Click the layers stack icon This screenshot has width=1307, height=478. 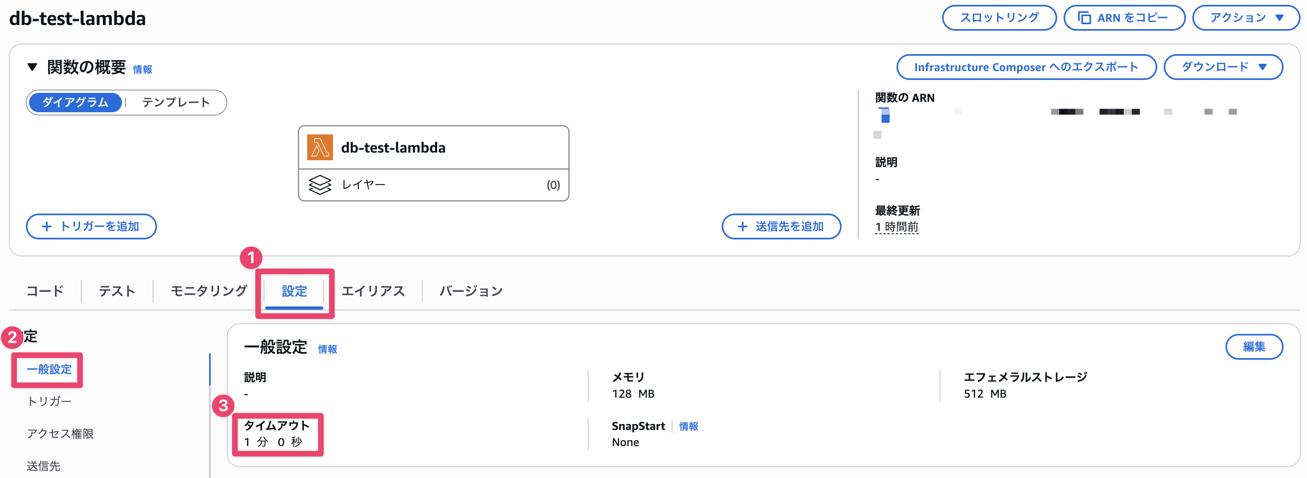tap(320, 185)
